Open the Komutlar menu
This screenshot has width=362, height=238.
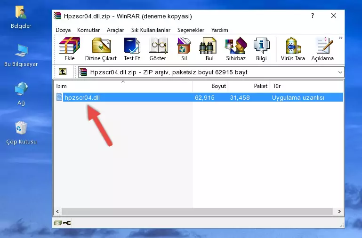88,30
